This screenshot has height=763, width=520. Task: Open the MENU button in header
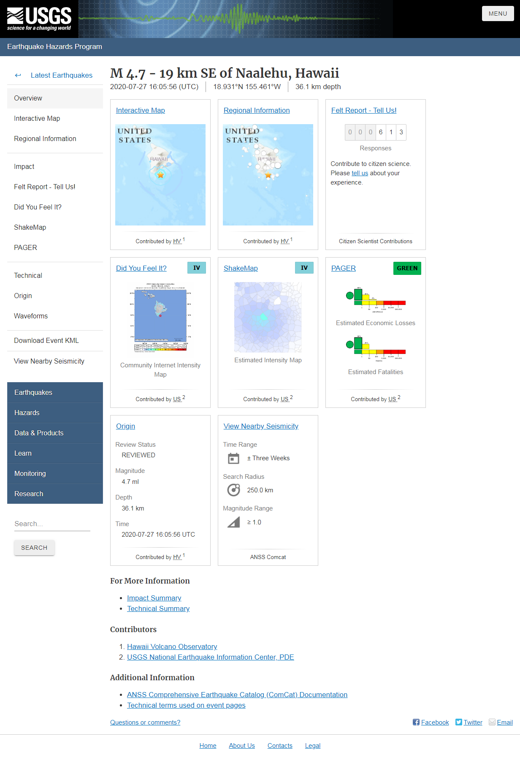coord(498,14)
